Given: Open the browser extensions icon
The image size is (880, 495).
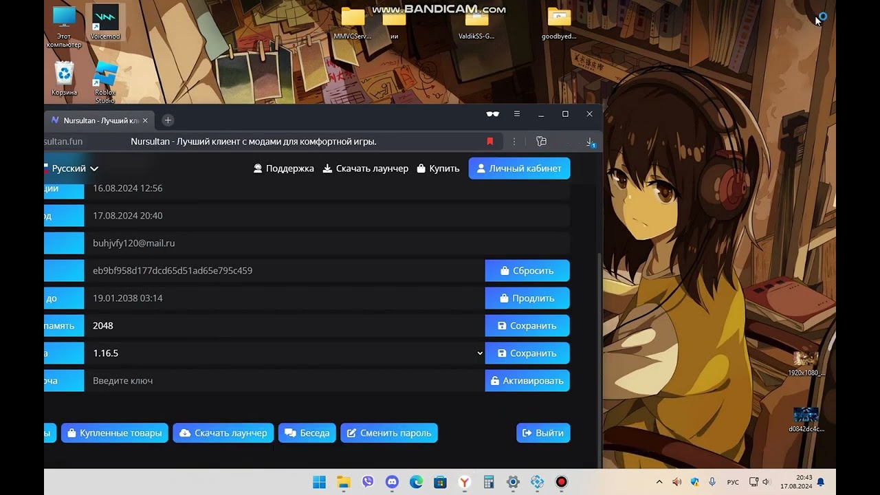Looking at the screenshot, I should point(541,142).
